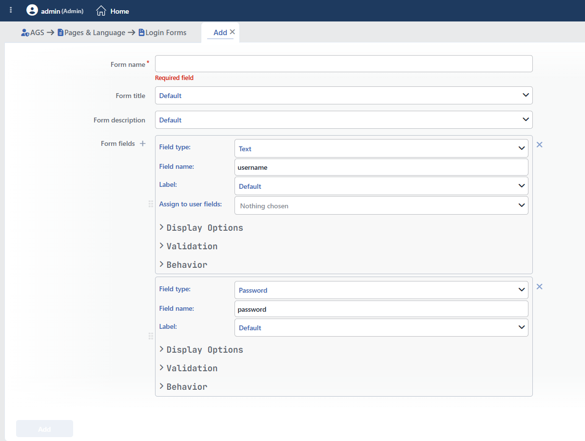
Task: Click the Home house icon
Action: coord(101,10)
